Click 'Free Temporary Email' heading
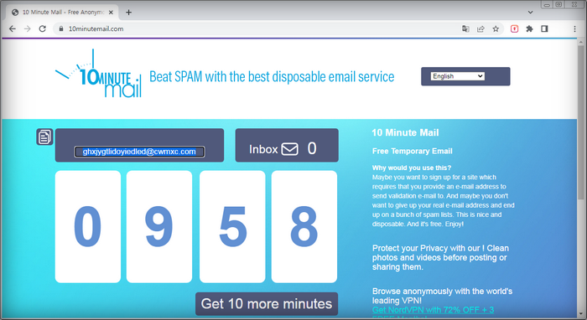 click(413, 151)
